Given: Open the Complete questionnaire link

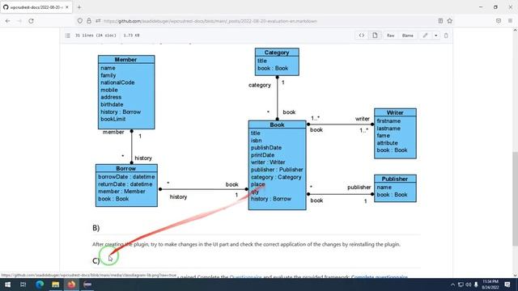Looking at the screenshot, I should pyautogui.click(x=380, y=277).
